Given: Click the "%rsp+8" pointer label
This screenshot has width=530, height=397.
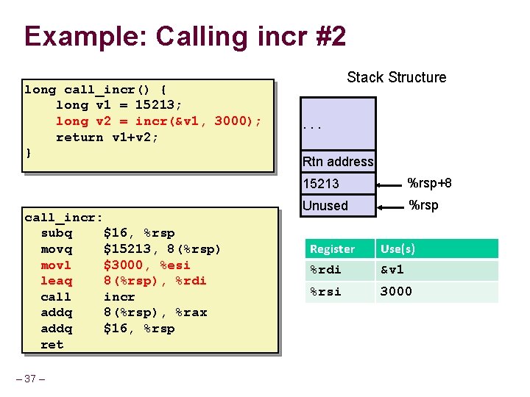Looking at the screenshot, I should coord(430,183).
